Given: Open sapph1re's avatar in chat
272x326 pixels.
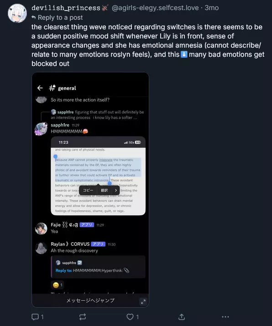Looking at the screenshot, I should (x=41, y=129).
